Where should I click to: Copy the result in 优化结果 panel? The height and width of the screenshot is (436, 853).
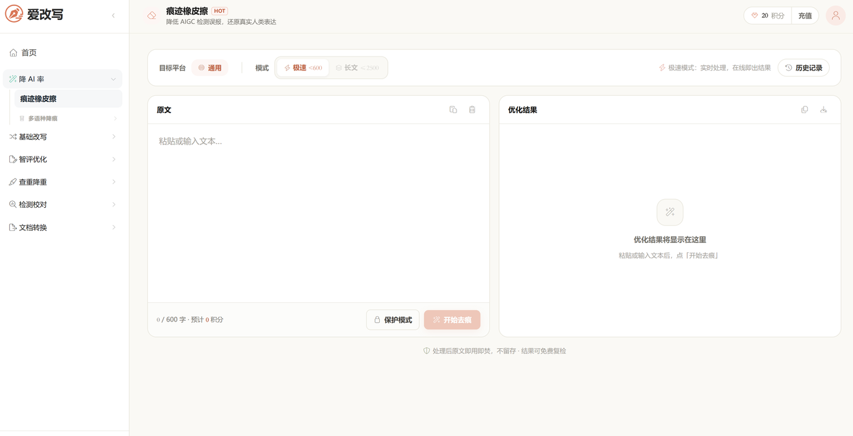(804, 110)
